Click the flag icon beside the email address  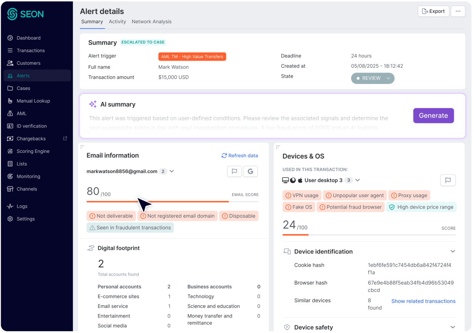click(x=234, y=171)
